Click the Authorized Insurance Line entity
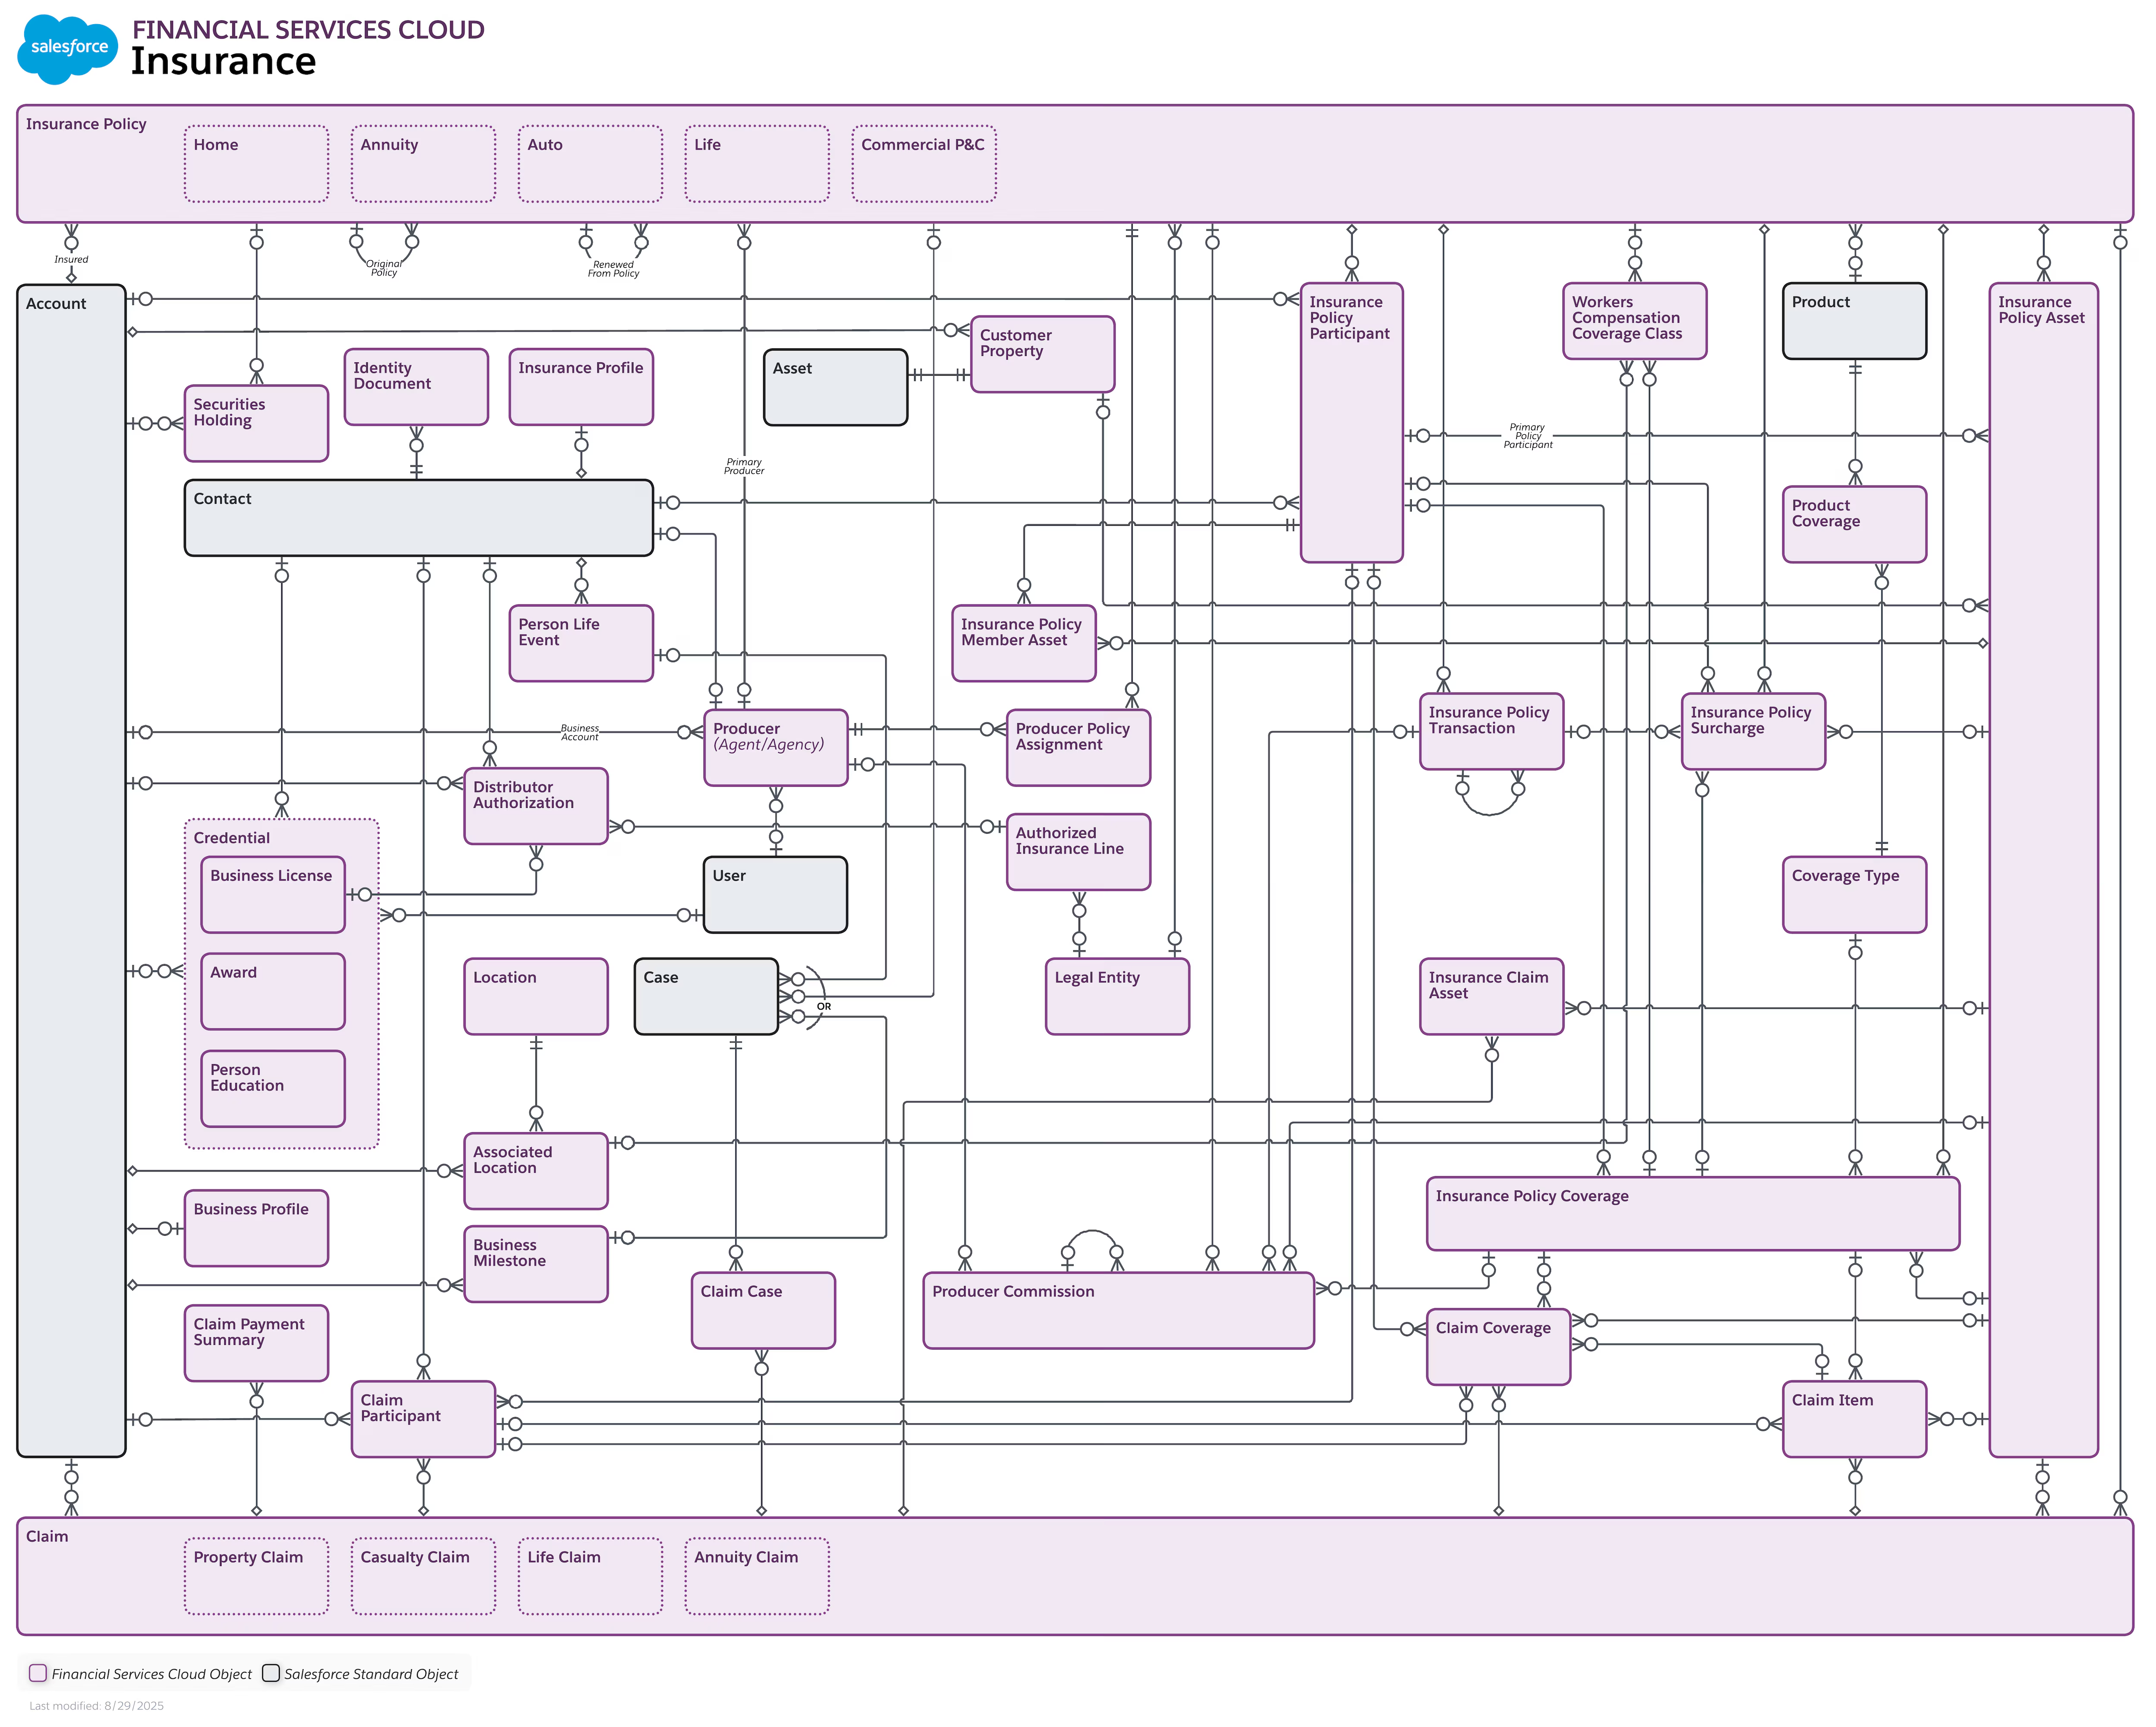Image resolution: width=2156 pixels, height=1727 pixels. pyautogui.click(x=1079, y=852)
